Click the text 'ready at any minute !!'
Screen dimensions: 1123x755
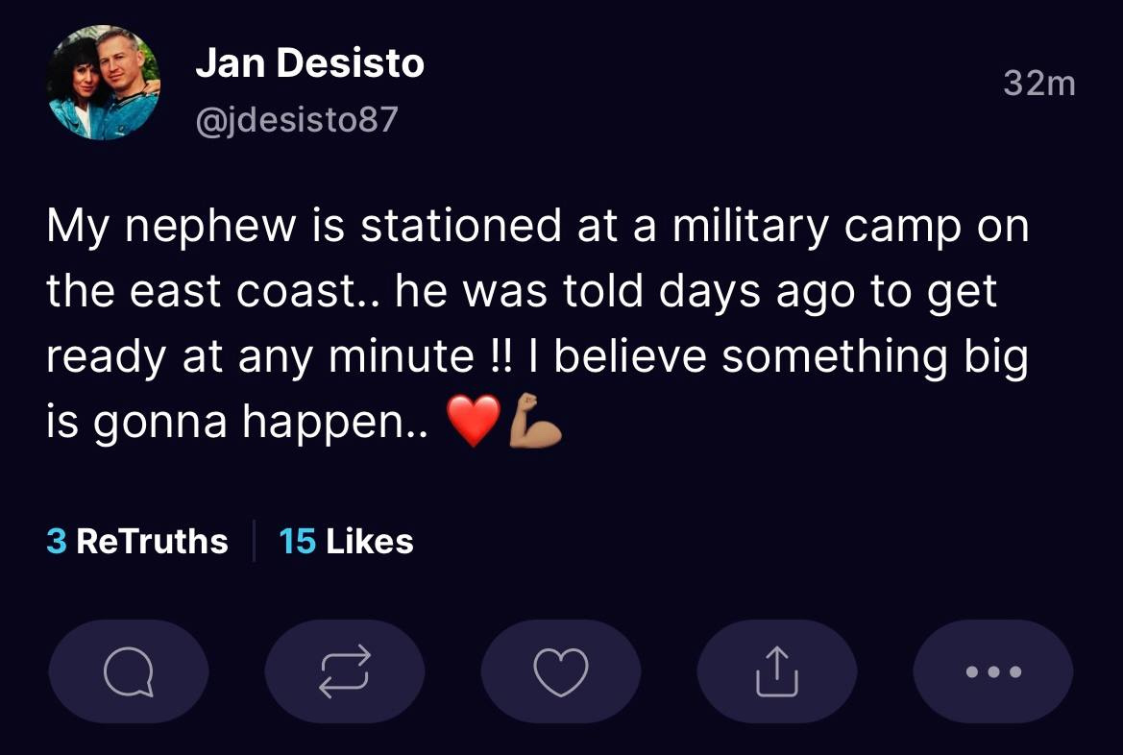pyautogui.click(x=280, y=356)
